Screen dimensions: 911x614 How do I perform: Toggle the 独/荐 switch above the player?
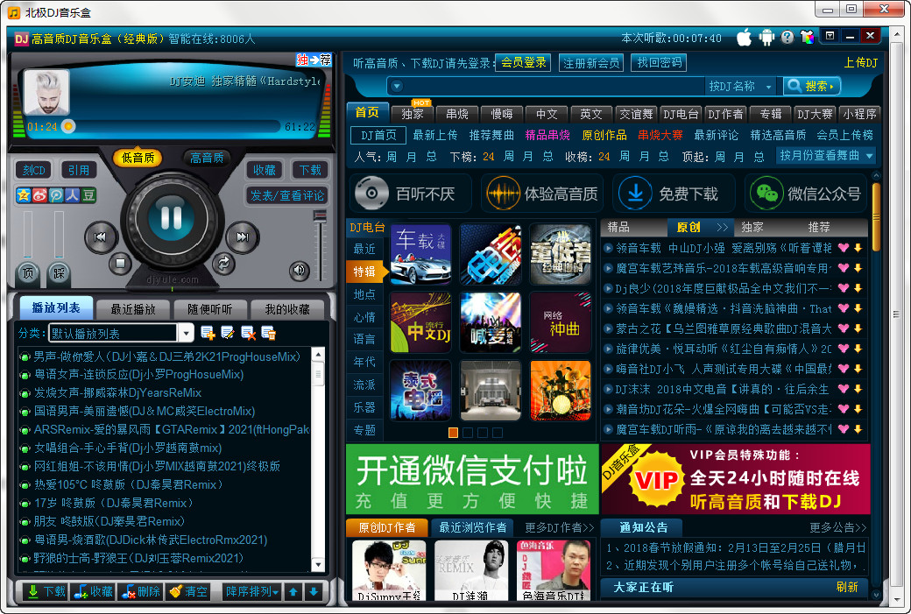pyautogui.click(x=314, y=60)
